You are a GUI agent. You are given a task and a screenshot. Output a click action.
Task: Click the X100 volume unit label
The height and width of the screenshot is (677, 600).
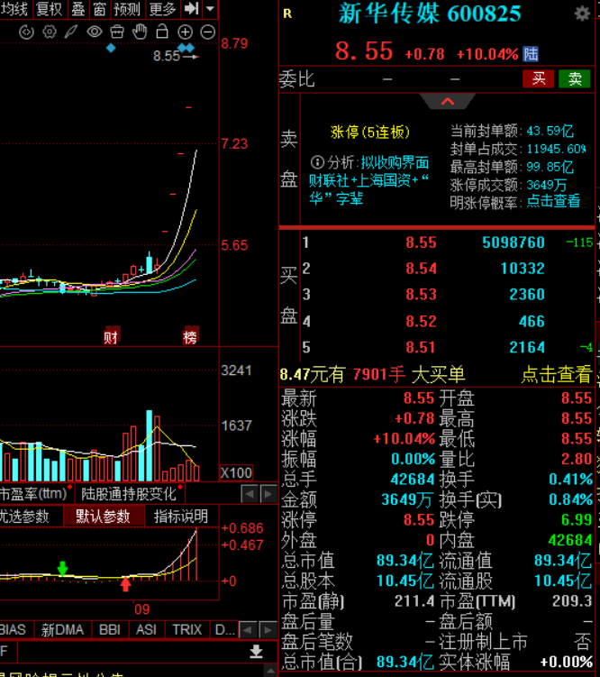pyautogui.click(x=236, y=472)
